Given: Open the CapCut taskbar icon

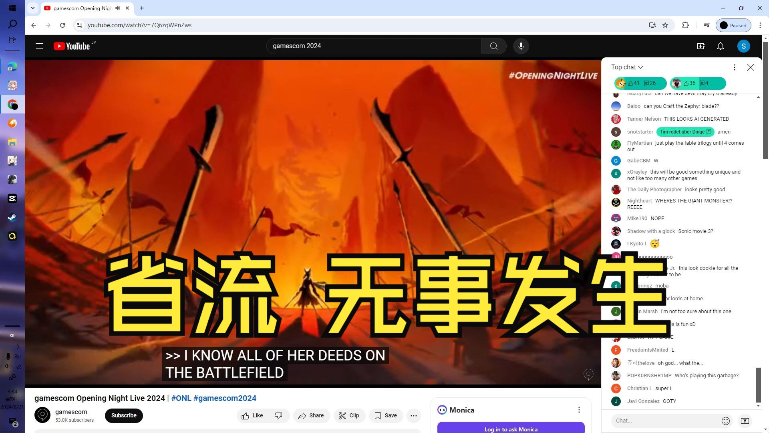Looking at the screenshot, I should [x=12, y=199].
